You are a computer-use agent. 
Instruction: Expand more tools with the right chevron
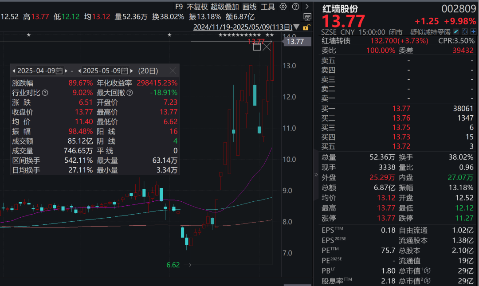tap(307, 7)
